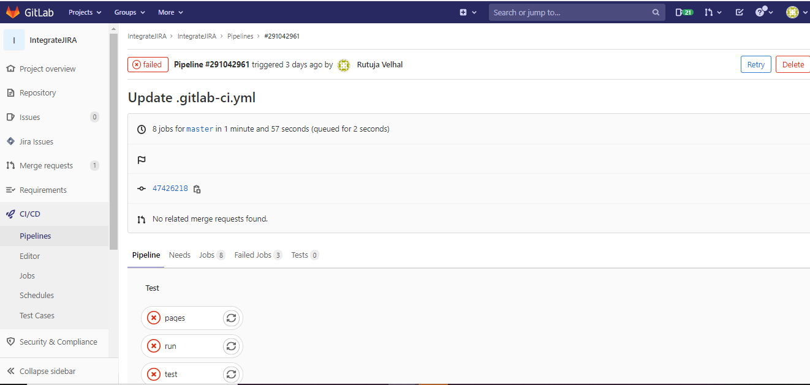Open the More navigation dropdown

pos(170,12)
